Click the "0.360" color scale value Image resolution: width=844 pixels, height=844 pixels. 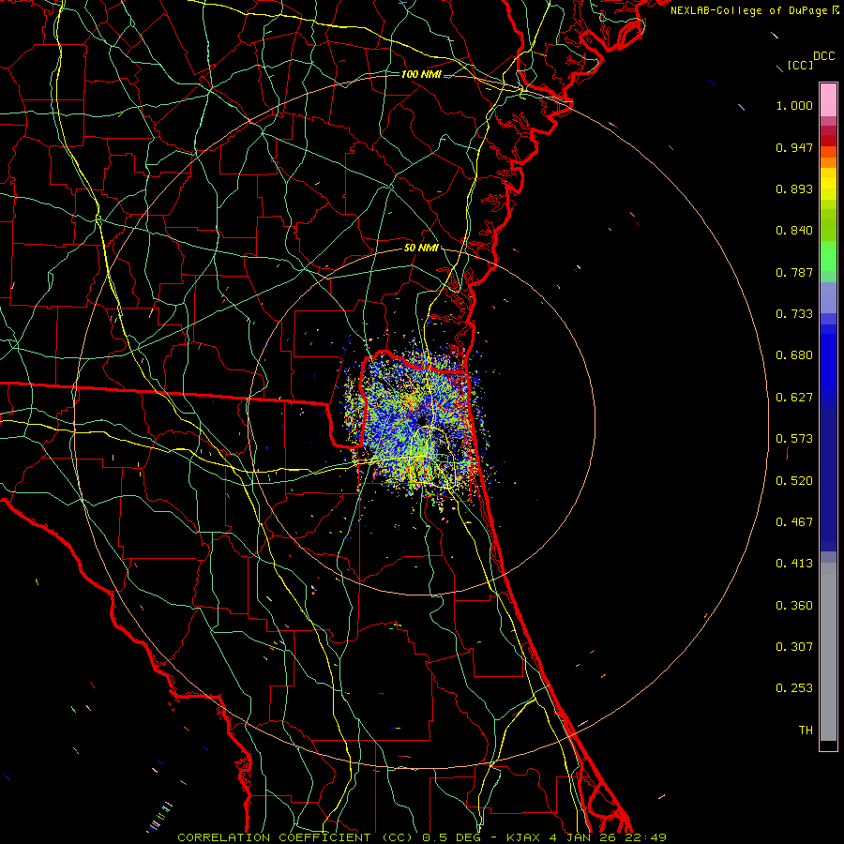(x=794, y=606)
